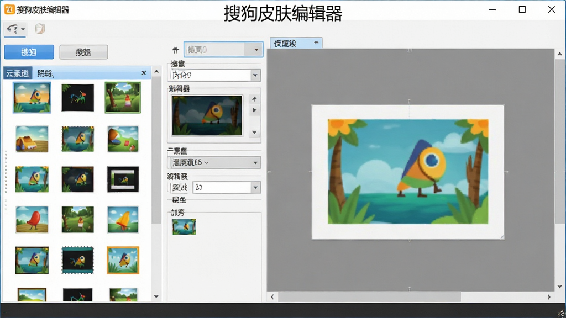Screen dimensions: 566x318
Task: Select the yellow cone on blue sky thumbnail
Action: 123,220
